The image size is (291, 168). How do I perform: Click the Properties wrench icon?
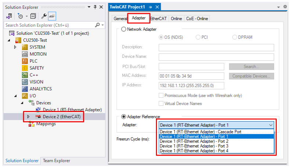(44, 16)
